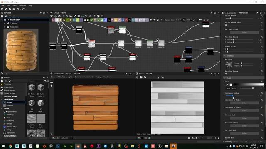Toggle Checker Mask False button
Image resolution: width=266 pixels, height=149 pixels.
pos(244,118)
